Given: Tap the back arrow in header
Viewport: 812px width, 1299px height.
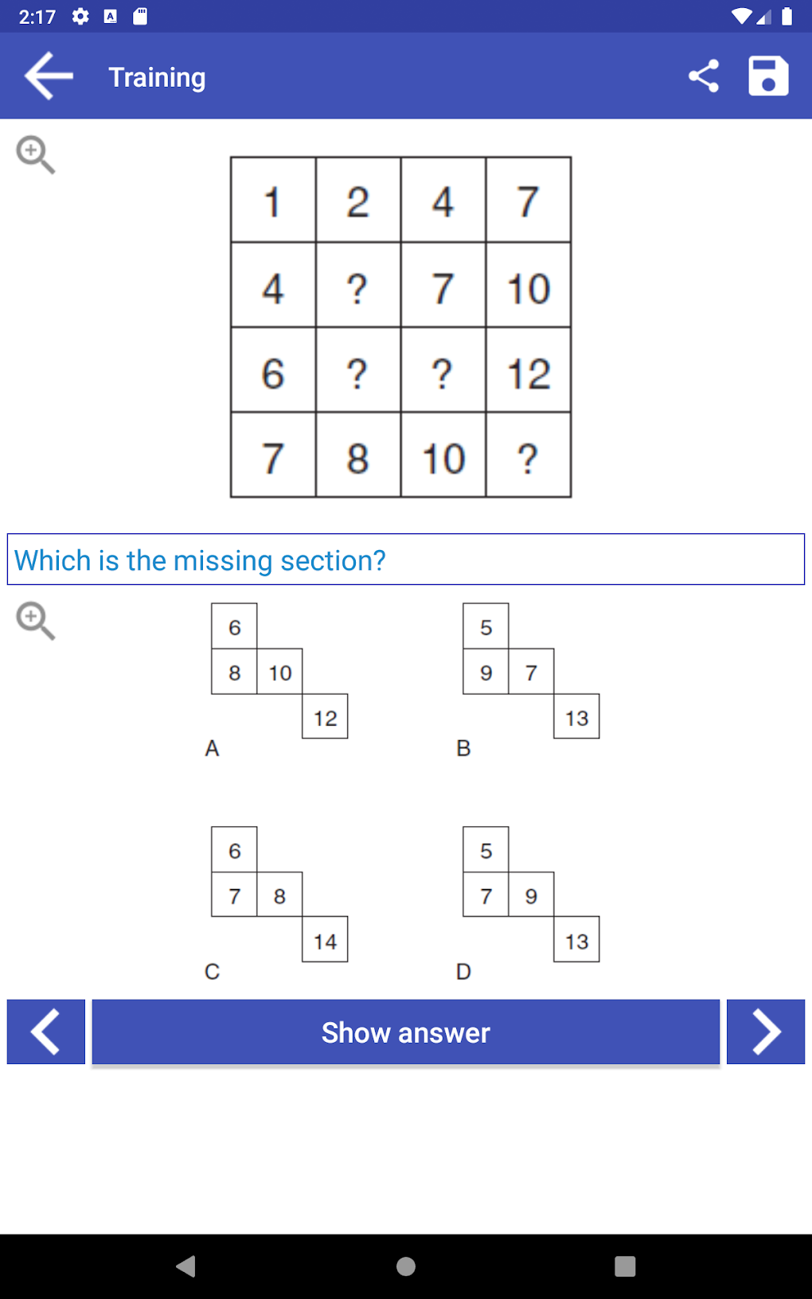Looking at the screenshot, I should point(49,76).
